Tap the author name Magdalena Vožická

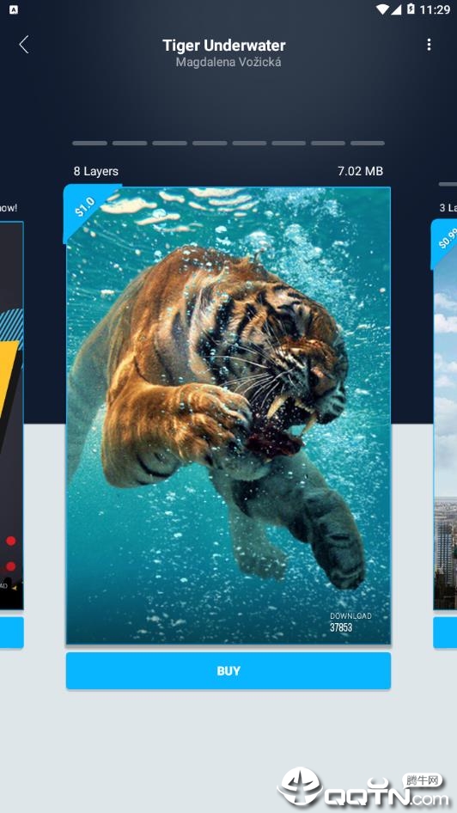click(x=228, y=62)
